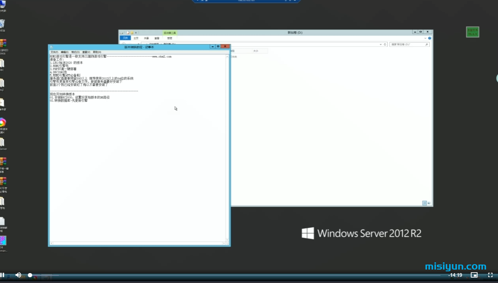Open the first WinRAR archive desktop icon labeled 0908
The height and width of the screenshot is (283, 498).
point(3,46)
